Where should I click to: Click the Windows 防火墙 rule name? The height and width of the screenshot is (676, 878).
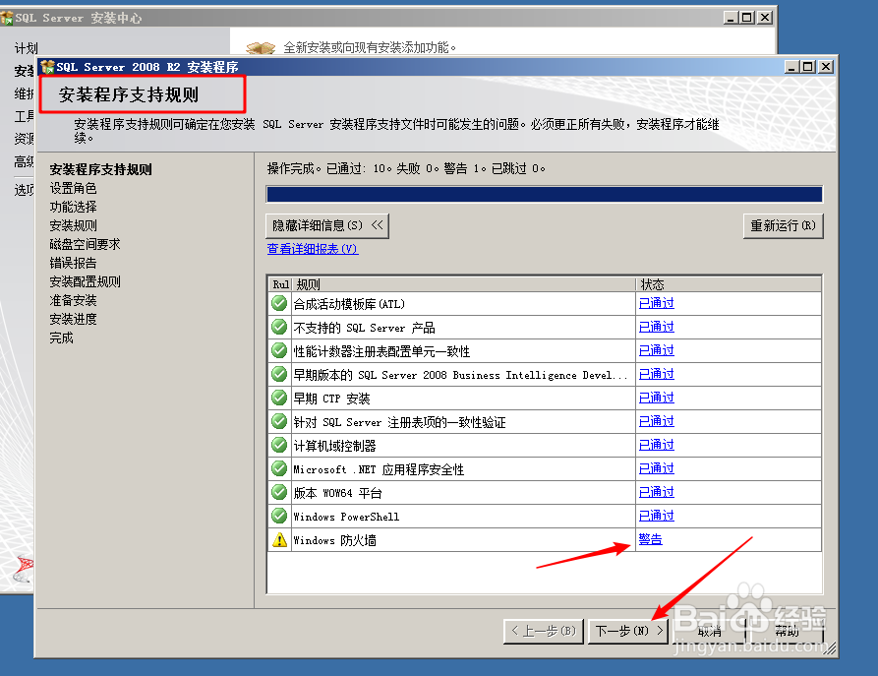coord(334,540)
